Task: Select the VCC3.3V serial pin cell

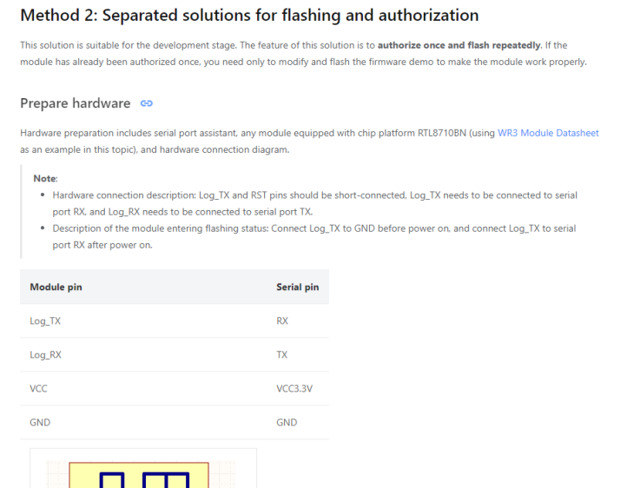Action: tap(294, 388)
